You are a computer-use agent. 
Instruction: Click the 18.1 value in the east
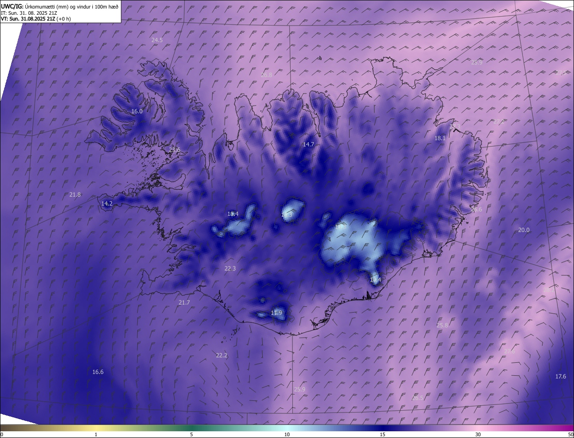point(440,138)
